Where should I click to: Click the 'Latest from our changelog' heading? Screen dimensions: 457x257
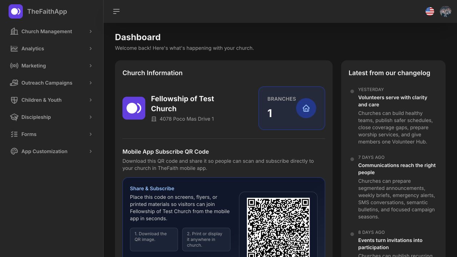click(x=389, y=73)
